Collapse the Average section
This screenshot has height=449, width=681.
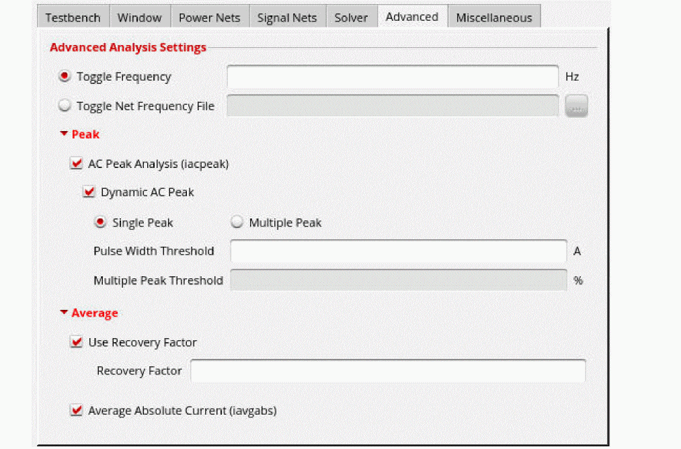[x=64, y=313]
